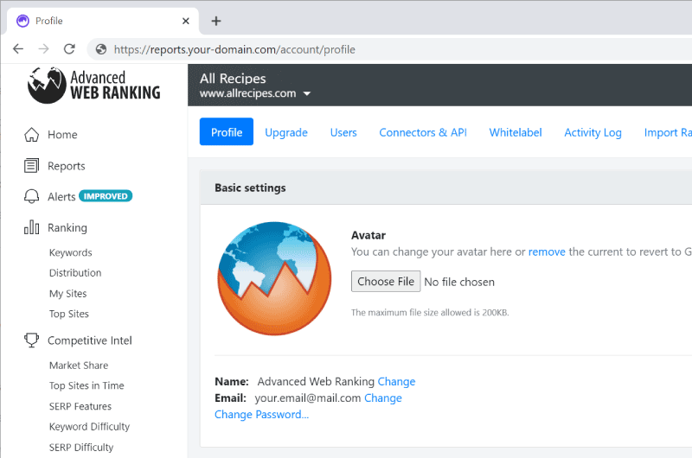Screen dimensions: 692x458
Task: Click the site info globe icon in the address bar
Action: [101, 49]
